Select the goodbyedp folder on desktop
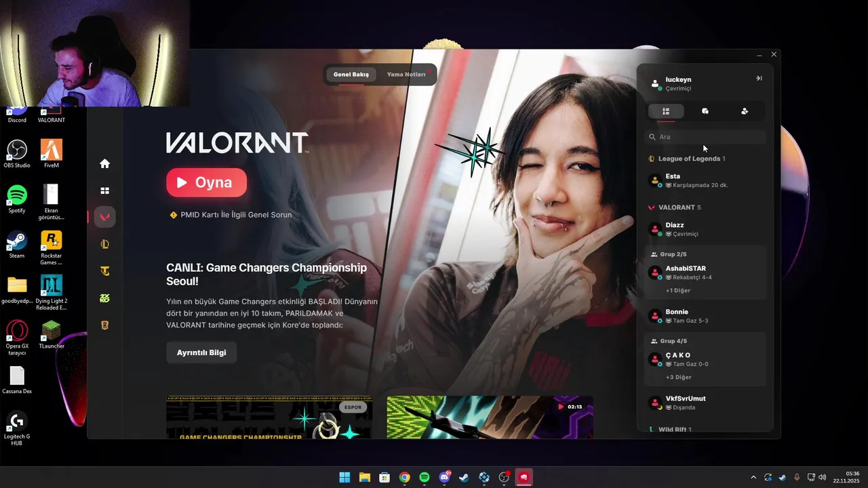Screen dimensions: 868x488 (17, 289)
